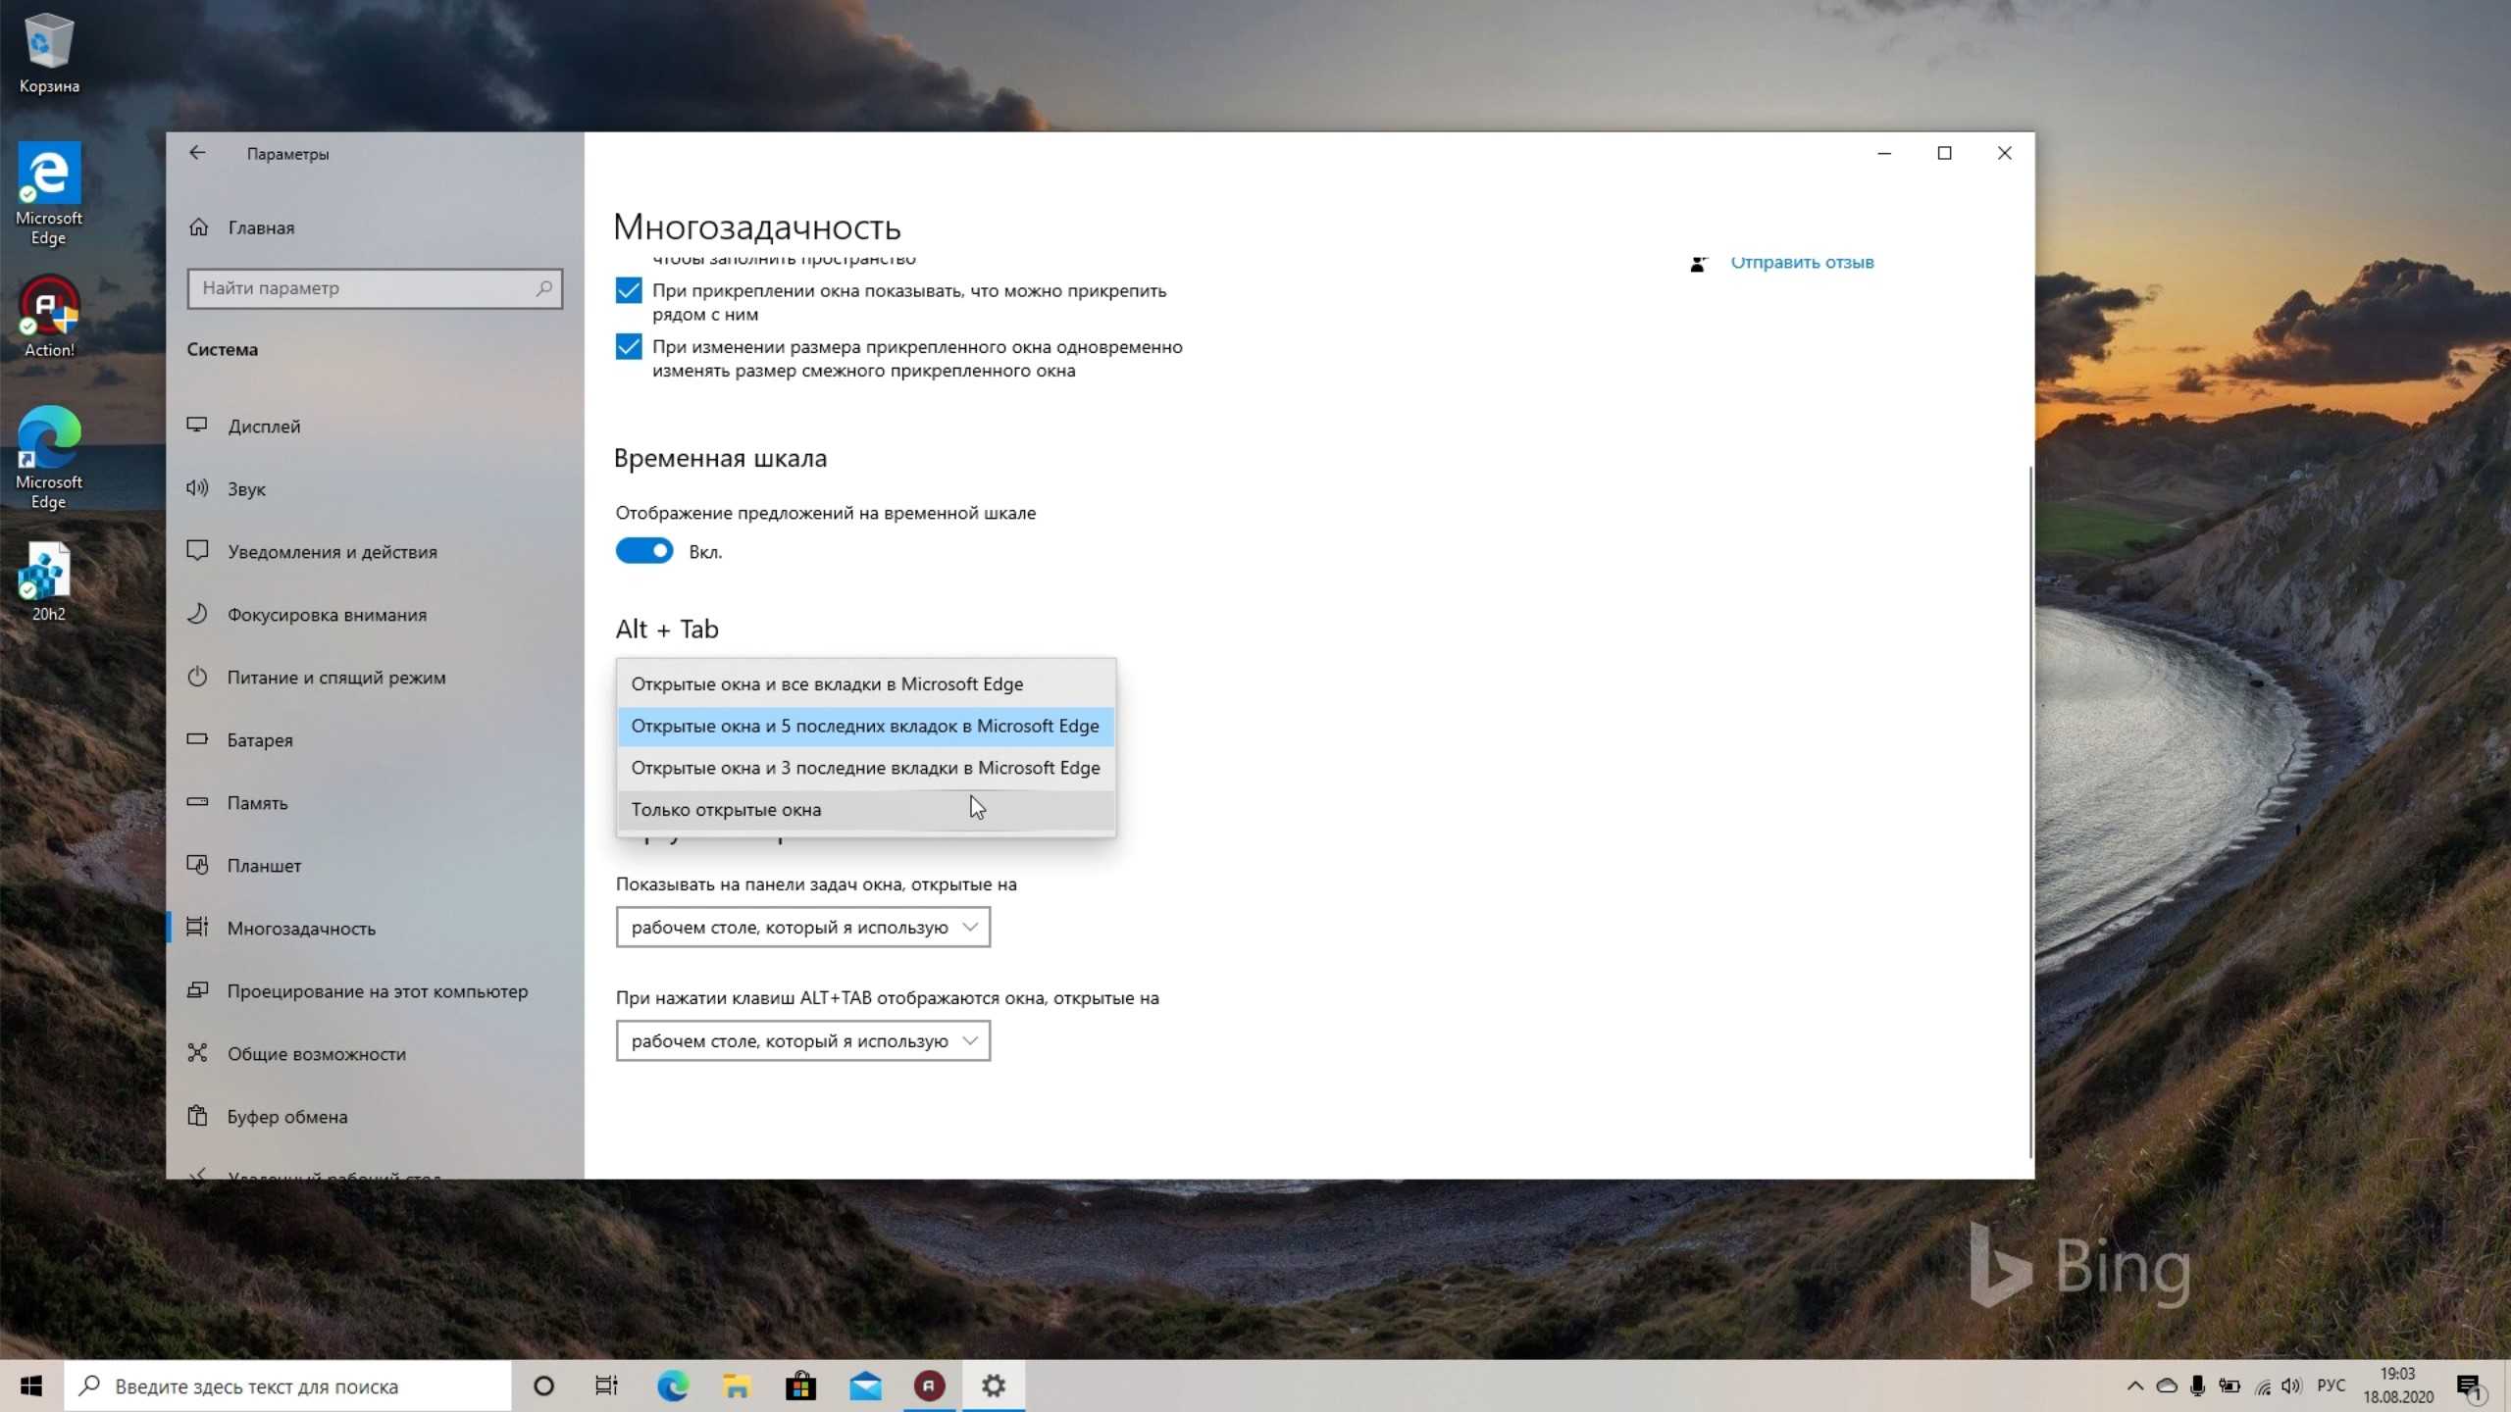Open Microsoft Store from the taskbar
2511x1412 pixels.
point(800,1387)
